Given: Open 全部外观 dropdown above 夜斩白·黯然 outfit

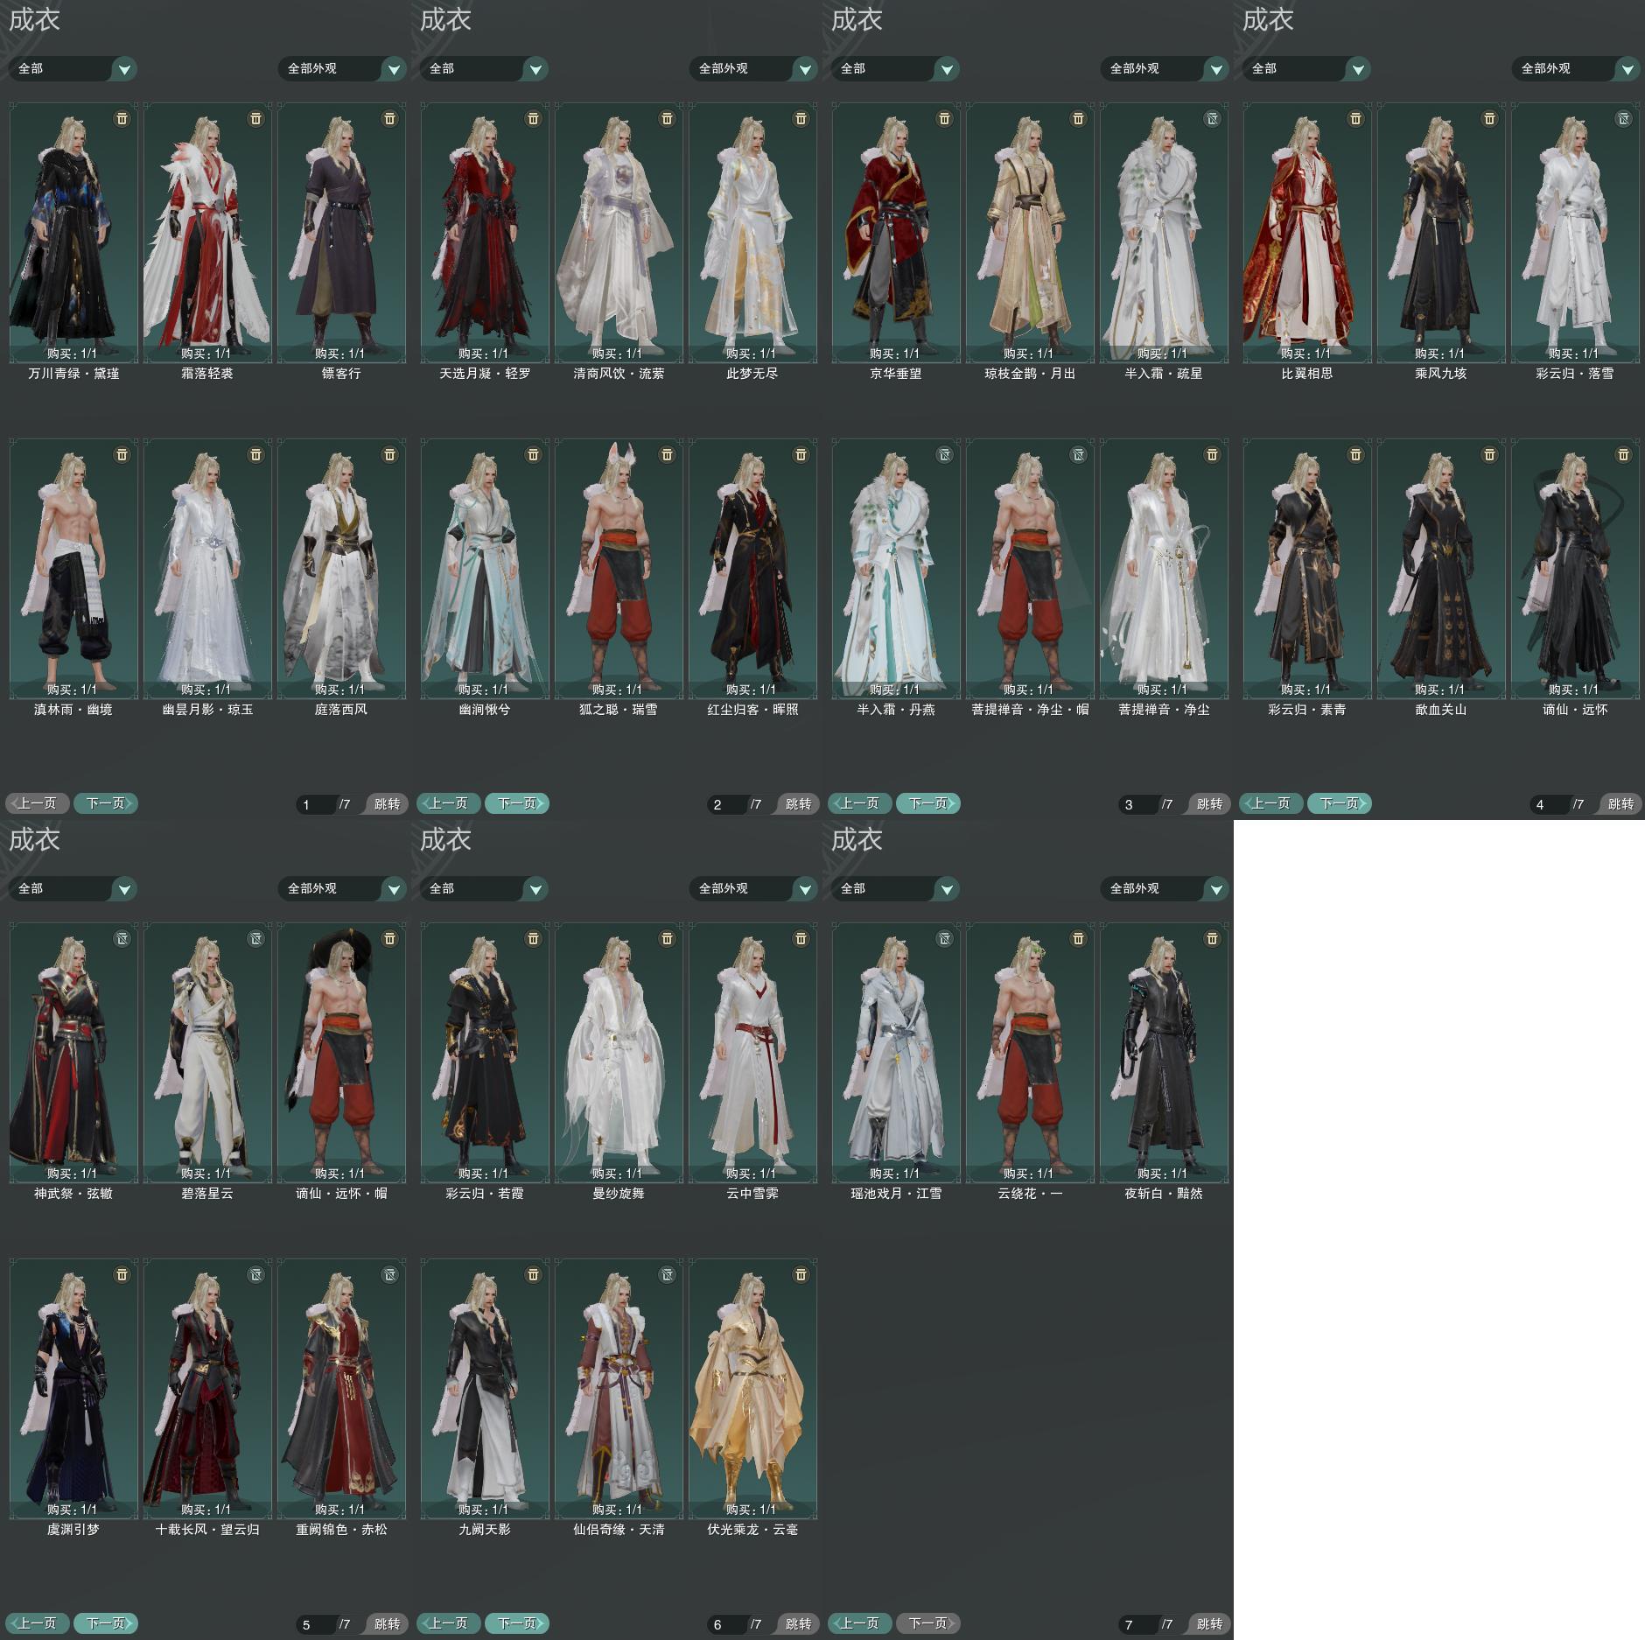Looking at the screenshot, I should click(1164, 888).
